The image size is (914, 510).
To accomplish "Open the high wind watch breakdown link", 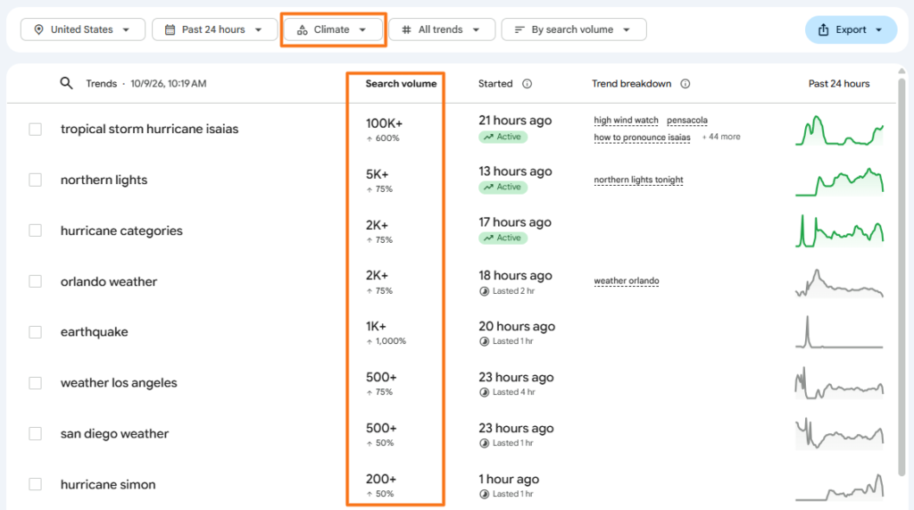I will point(626,121).
